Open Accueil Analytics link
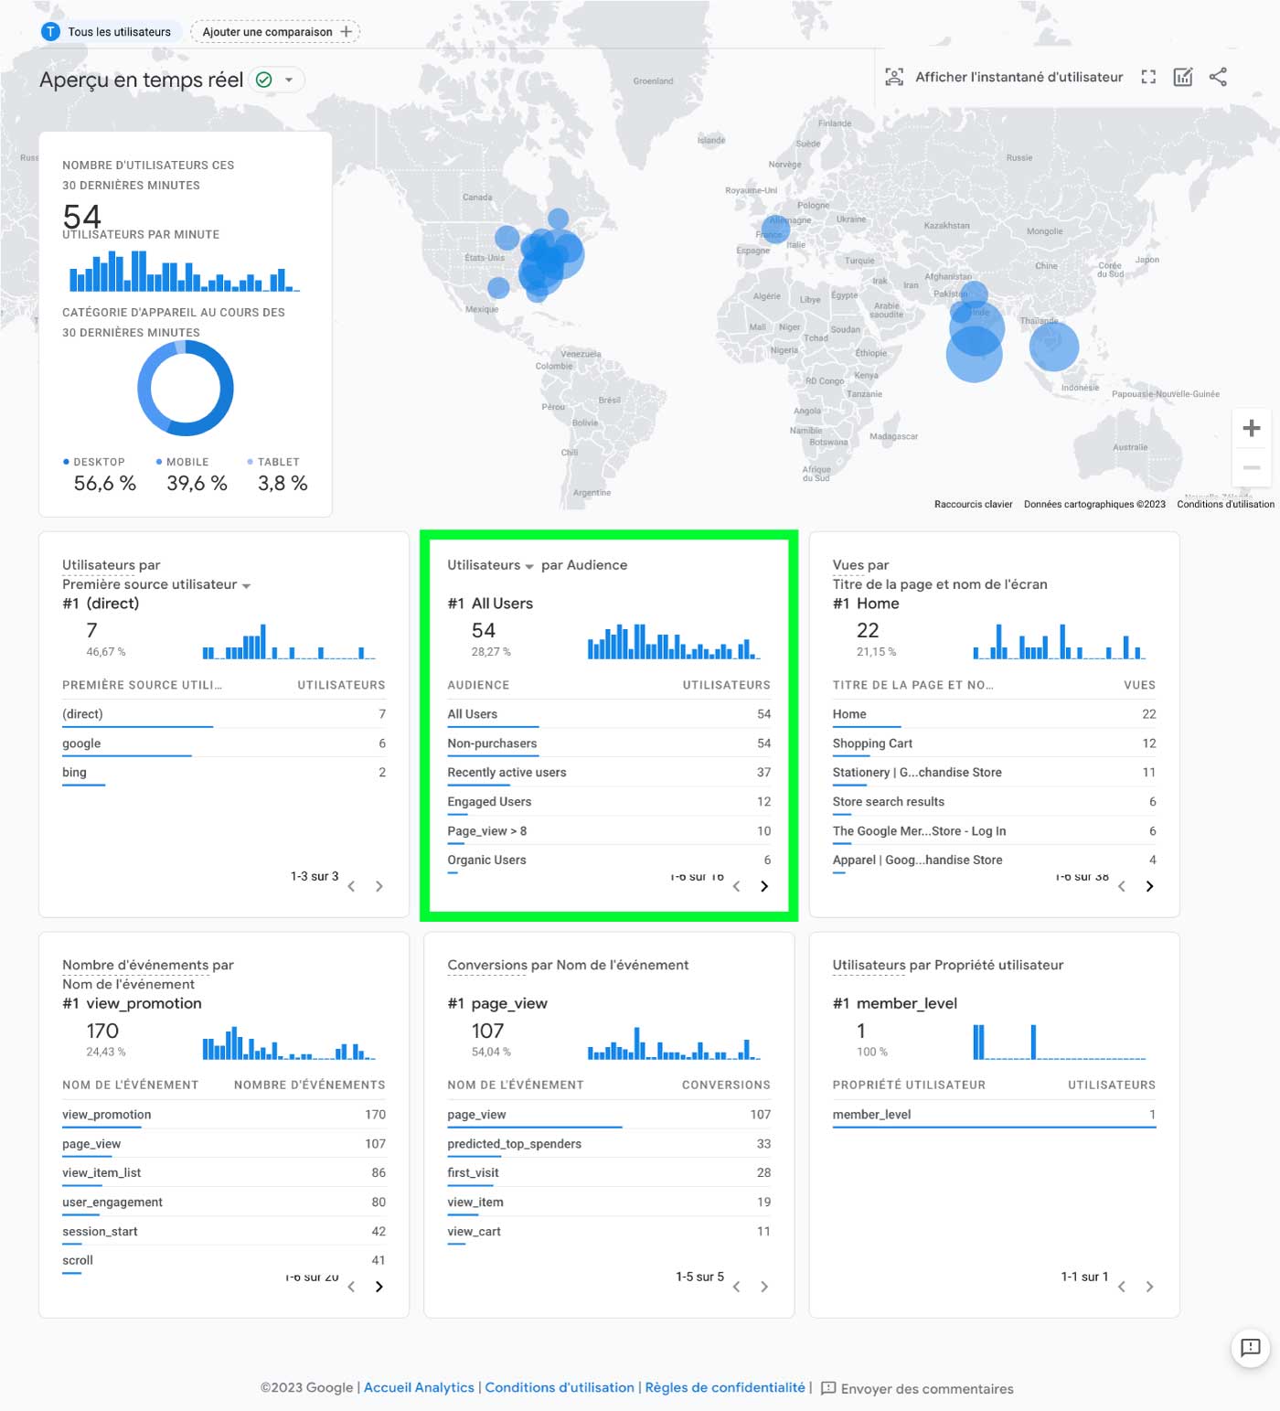 419,1387
